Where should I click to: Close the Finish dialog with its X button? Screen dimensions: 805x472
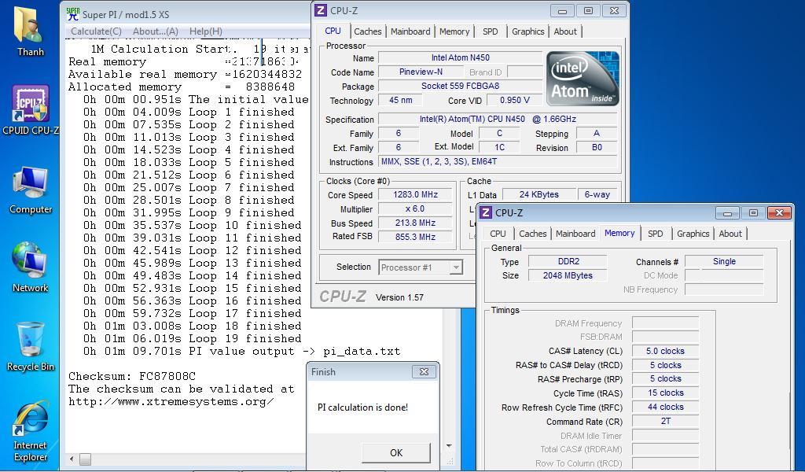coord(424,371)
